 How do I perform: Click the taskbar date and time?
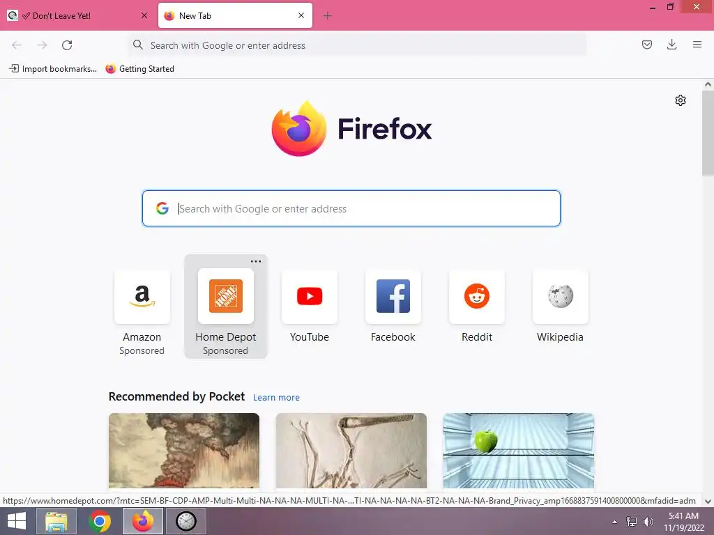pyautogui.click(x=683, y=522)
